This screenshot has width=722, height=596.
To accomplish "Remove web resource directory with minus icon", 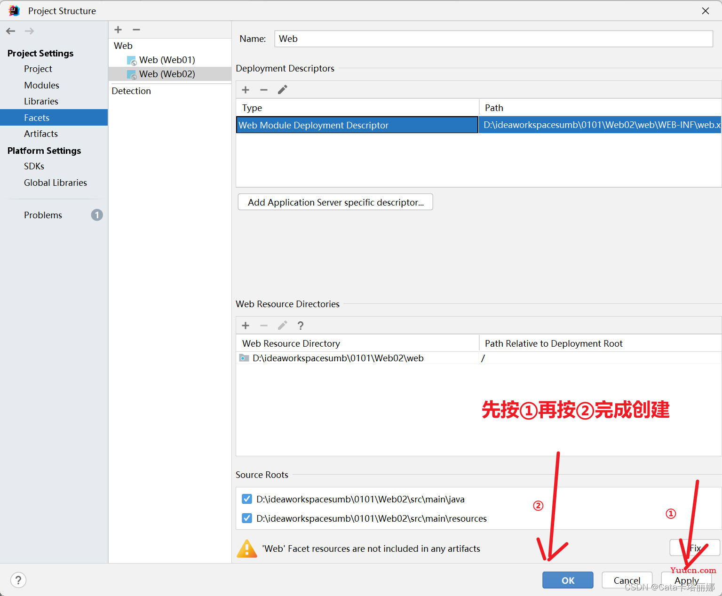I will click(x=264, y=326).
